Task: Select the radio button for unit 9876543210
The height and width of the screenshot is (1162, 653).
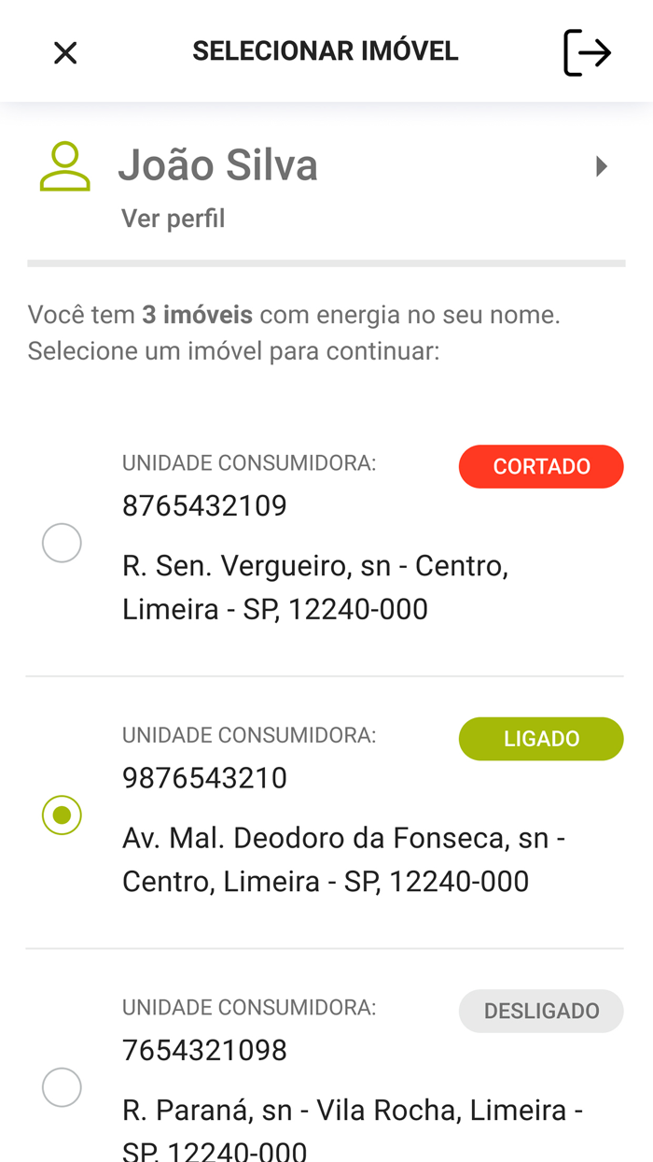Action: tap(62, 815)
